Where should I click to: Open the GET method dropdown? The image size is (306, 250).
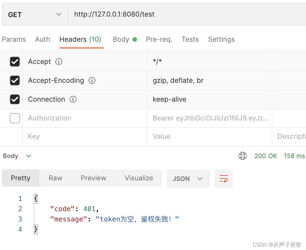[35, 15]
